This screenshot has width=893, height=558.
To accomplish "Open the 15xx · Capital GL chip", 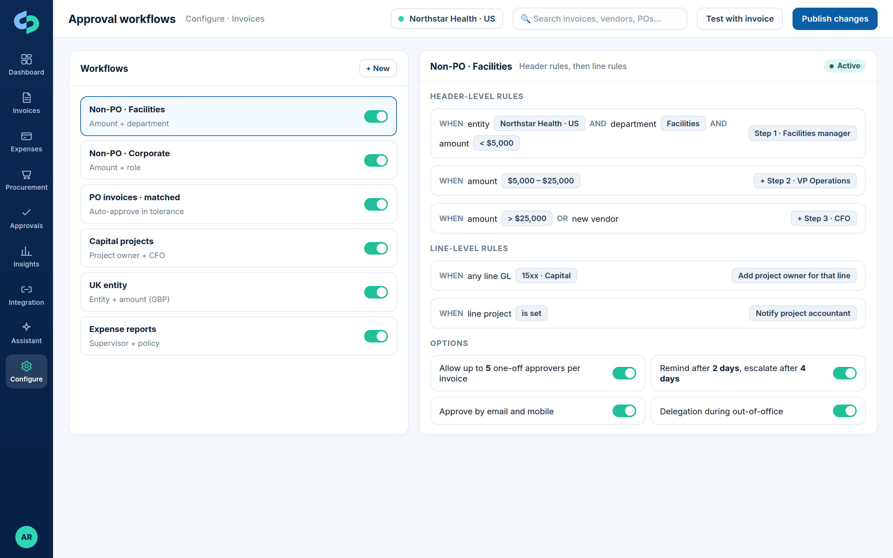I will tap(546, 276).
